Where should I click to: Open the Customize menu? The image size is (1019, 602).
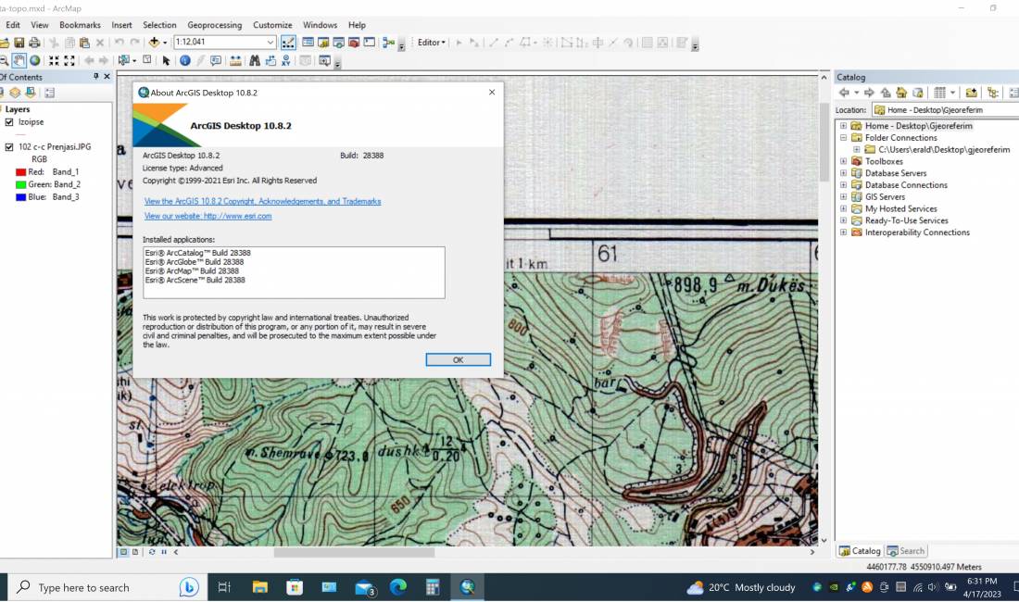[272, 25]
